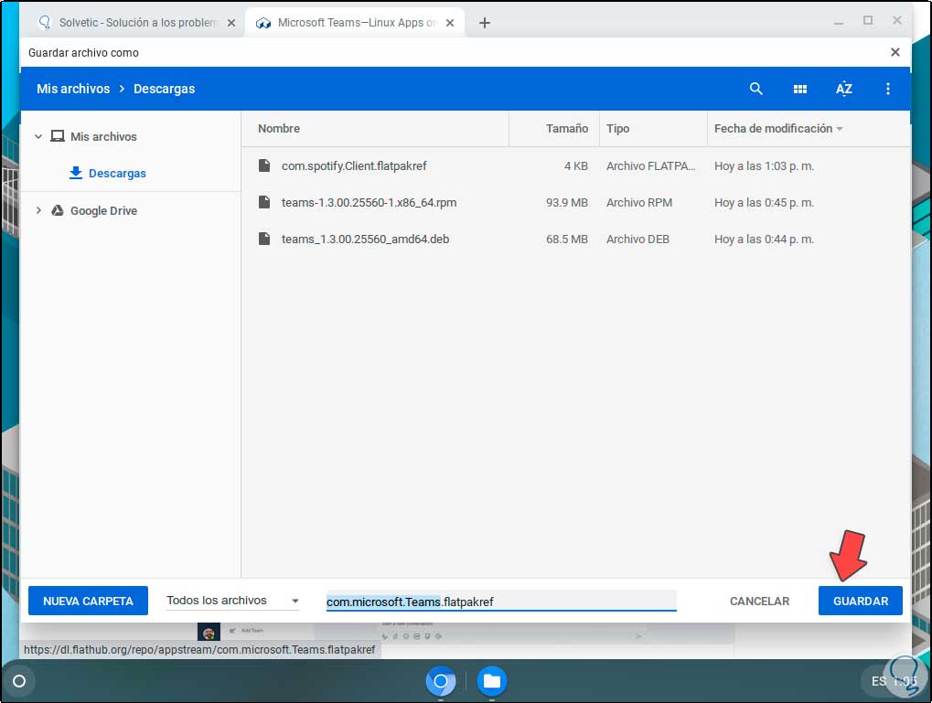Click the 93.9 MB size cell
This screenshot has width=932, height=703.
(x=567, y=203)
